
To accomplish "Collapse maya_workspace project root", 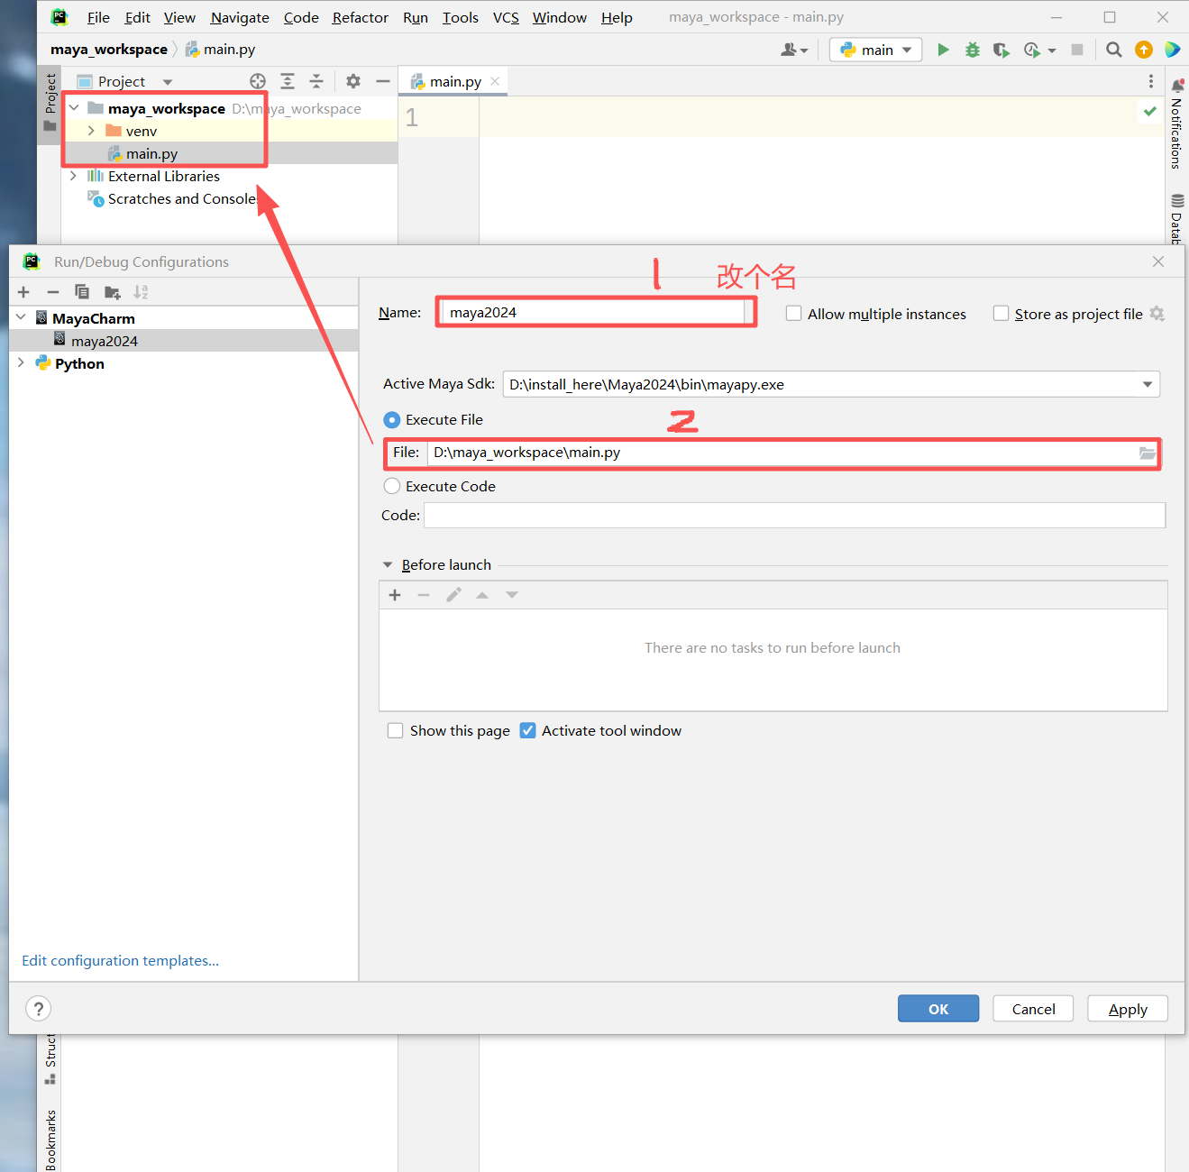I will pyautogui.click(x=74, y=108).
